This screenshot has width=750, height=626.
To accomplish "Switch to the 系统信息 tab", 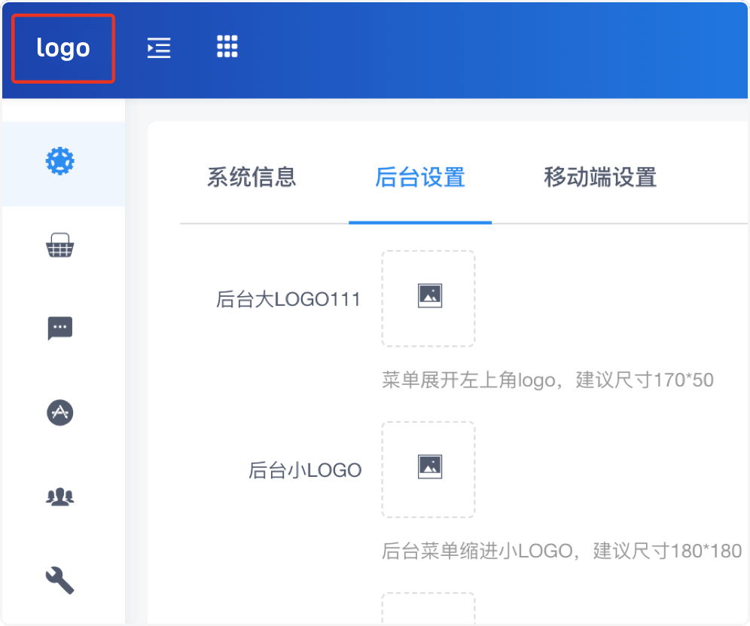I will [x=252, y=178].
